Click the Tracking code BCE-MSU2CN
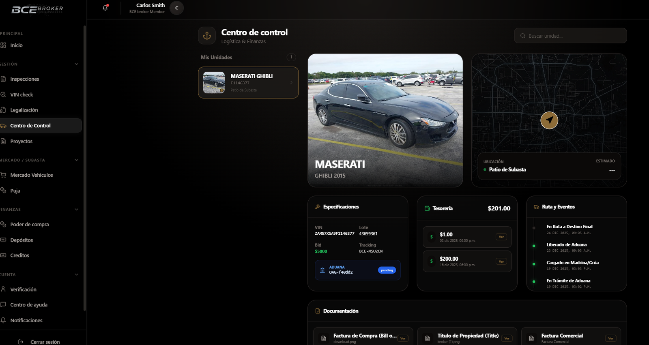The width and height of the screenshot is (649, 345). tap(371, 251)
